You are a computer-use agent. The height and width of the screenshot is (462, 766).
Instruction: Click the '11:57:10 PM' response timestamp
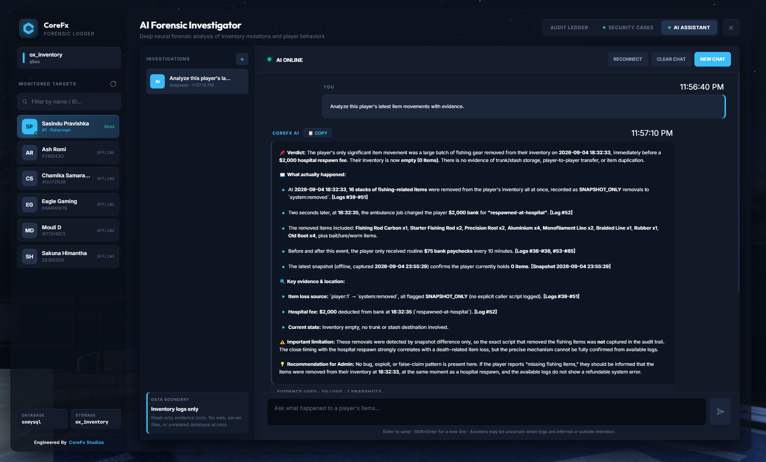click(652, 133)
